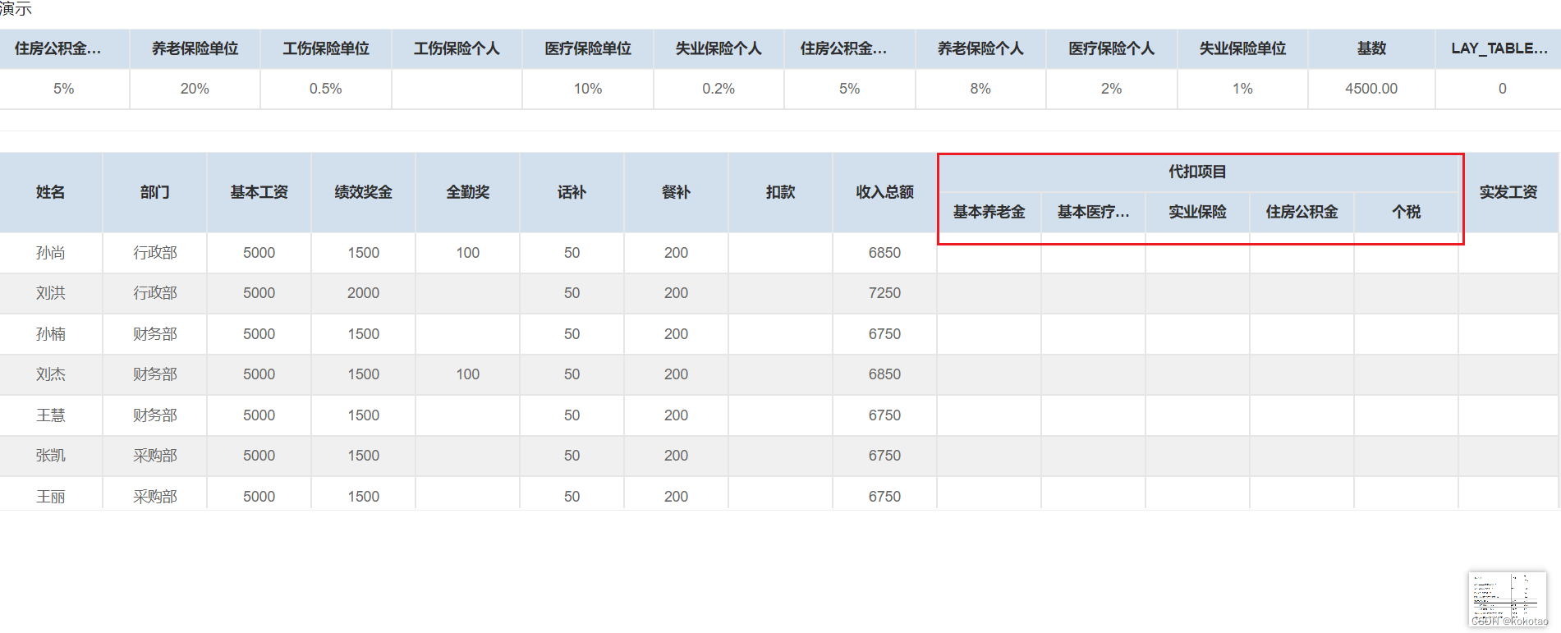Click the 工伤保险单位 column header
This screenshot has height=633, width=1561.
coord(326,48)
